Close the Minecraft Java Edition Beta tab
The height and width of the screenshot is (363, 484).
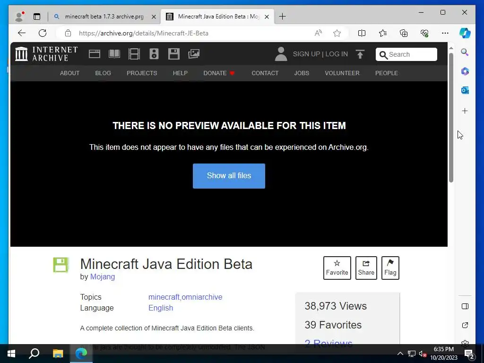click(267, 17)
